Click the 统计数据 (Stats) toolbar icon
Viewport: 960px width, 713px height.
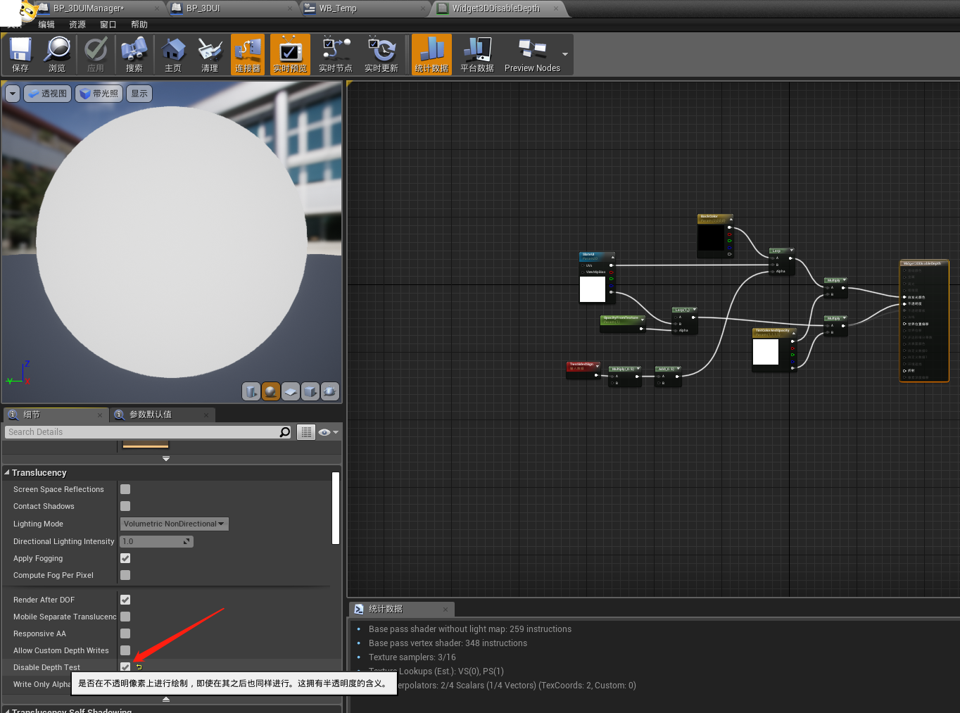pyautogui.click(x=431, y=54)
